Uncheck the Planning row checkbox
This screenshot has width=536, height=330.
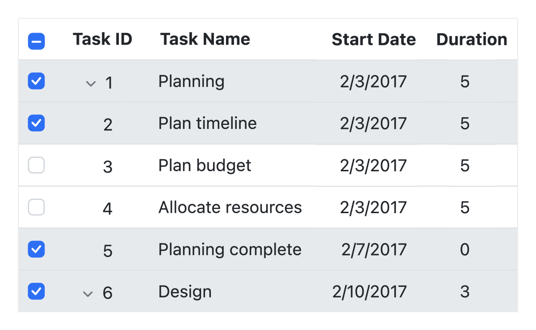tap(36, 82)
